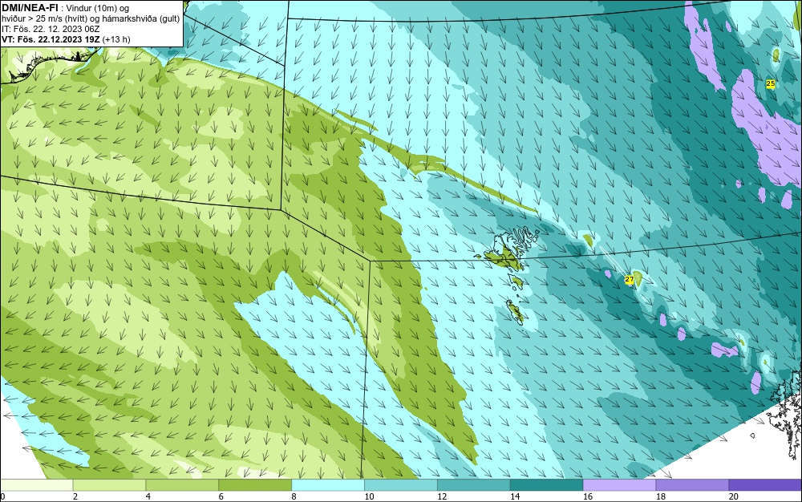Click the 16–18 m/s light purple legend swatch
This screenshot has height=502, width=802.
click(x=619, y=485)
